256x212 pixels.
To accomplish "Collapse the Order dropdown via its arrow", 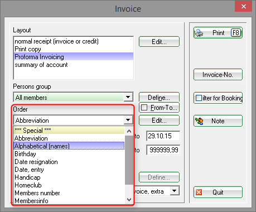I will click(128, 120).
